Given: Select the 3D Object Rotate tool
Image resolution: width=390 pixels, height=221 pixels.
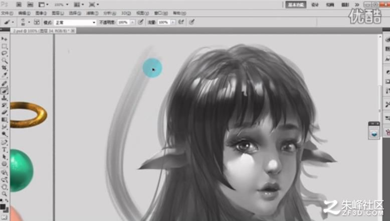Looking at the screenshot, I should click(4, 172).
